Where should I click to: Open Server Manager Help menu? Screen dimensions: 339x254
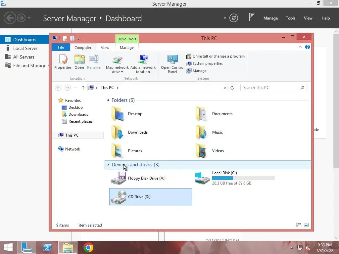326,18
